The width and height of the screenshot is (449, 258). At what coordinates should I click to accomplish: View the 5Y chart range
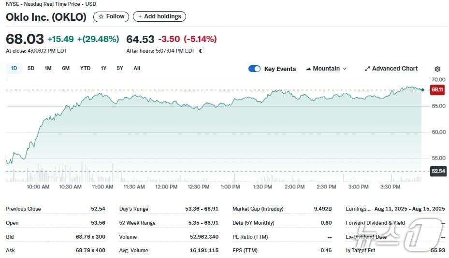(x=120, y=68)
